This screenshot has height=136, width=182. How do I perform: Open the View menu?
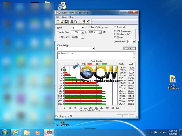pos(64,17)
